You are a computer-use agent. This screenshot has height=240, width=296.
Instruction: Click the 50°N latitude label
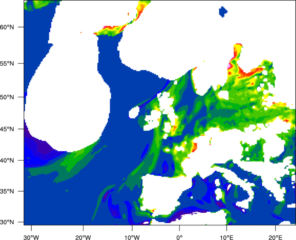7,97
